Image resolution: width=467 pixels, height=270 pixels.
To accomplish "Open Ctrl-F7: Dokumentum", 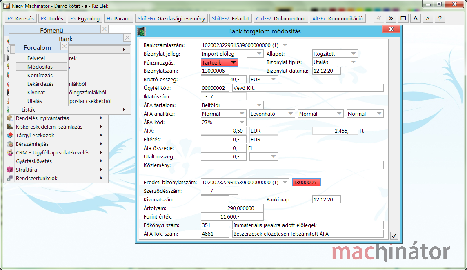I will 280,18.
